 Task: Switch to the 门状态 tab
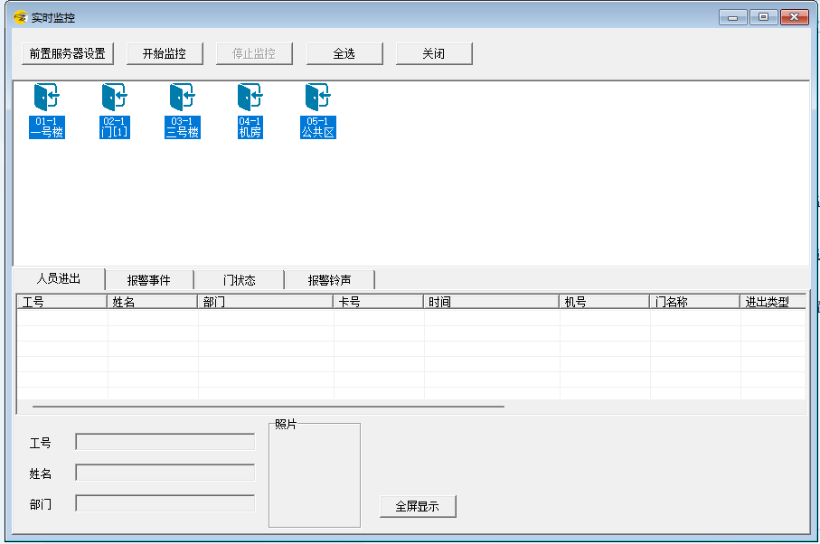pyautogui.click(x=239, y=280)
